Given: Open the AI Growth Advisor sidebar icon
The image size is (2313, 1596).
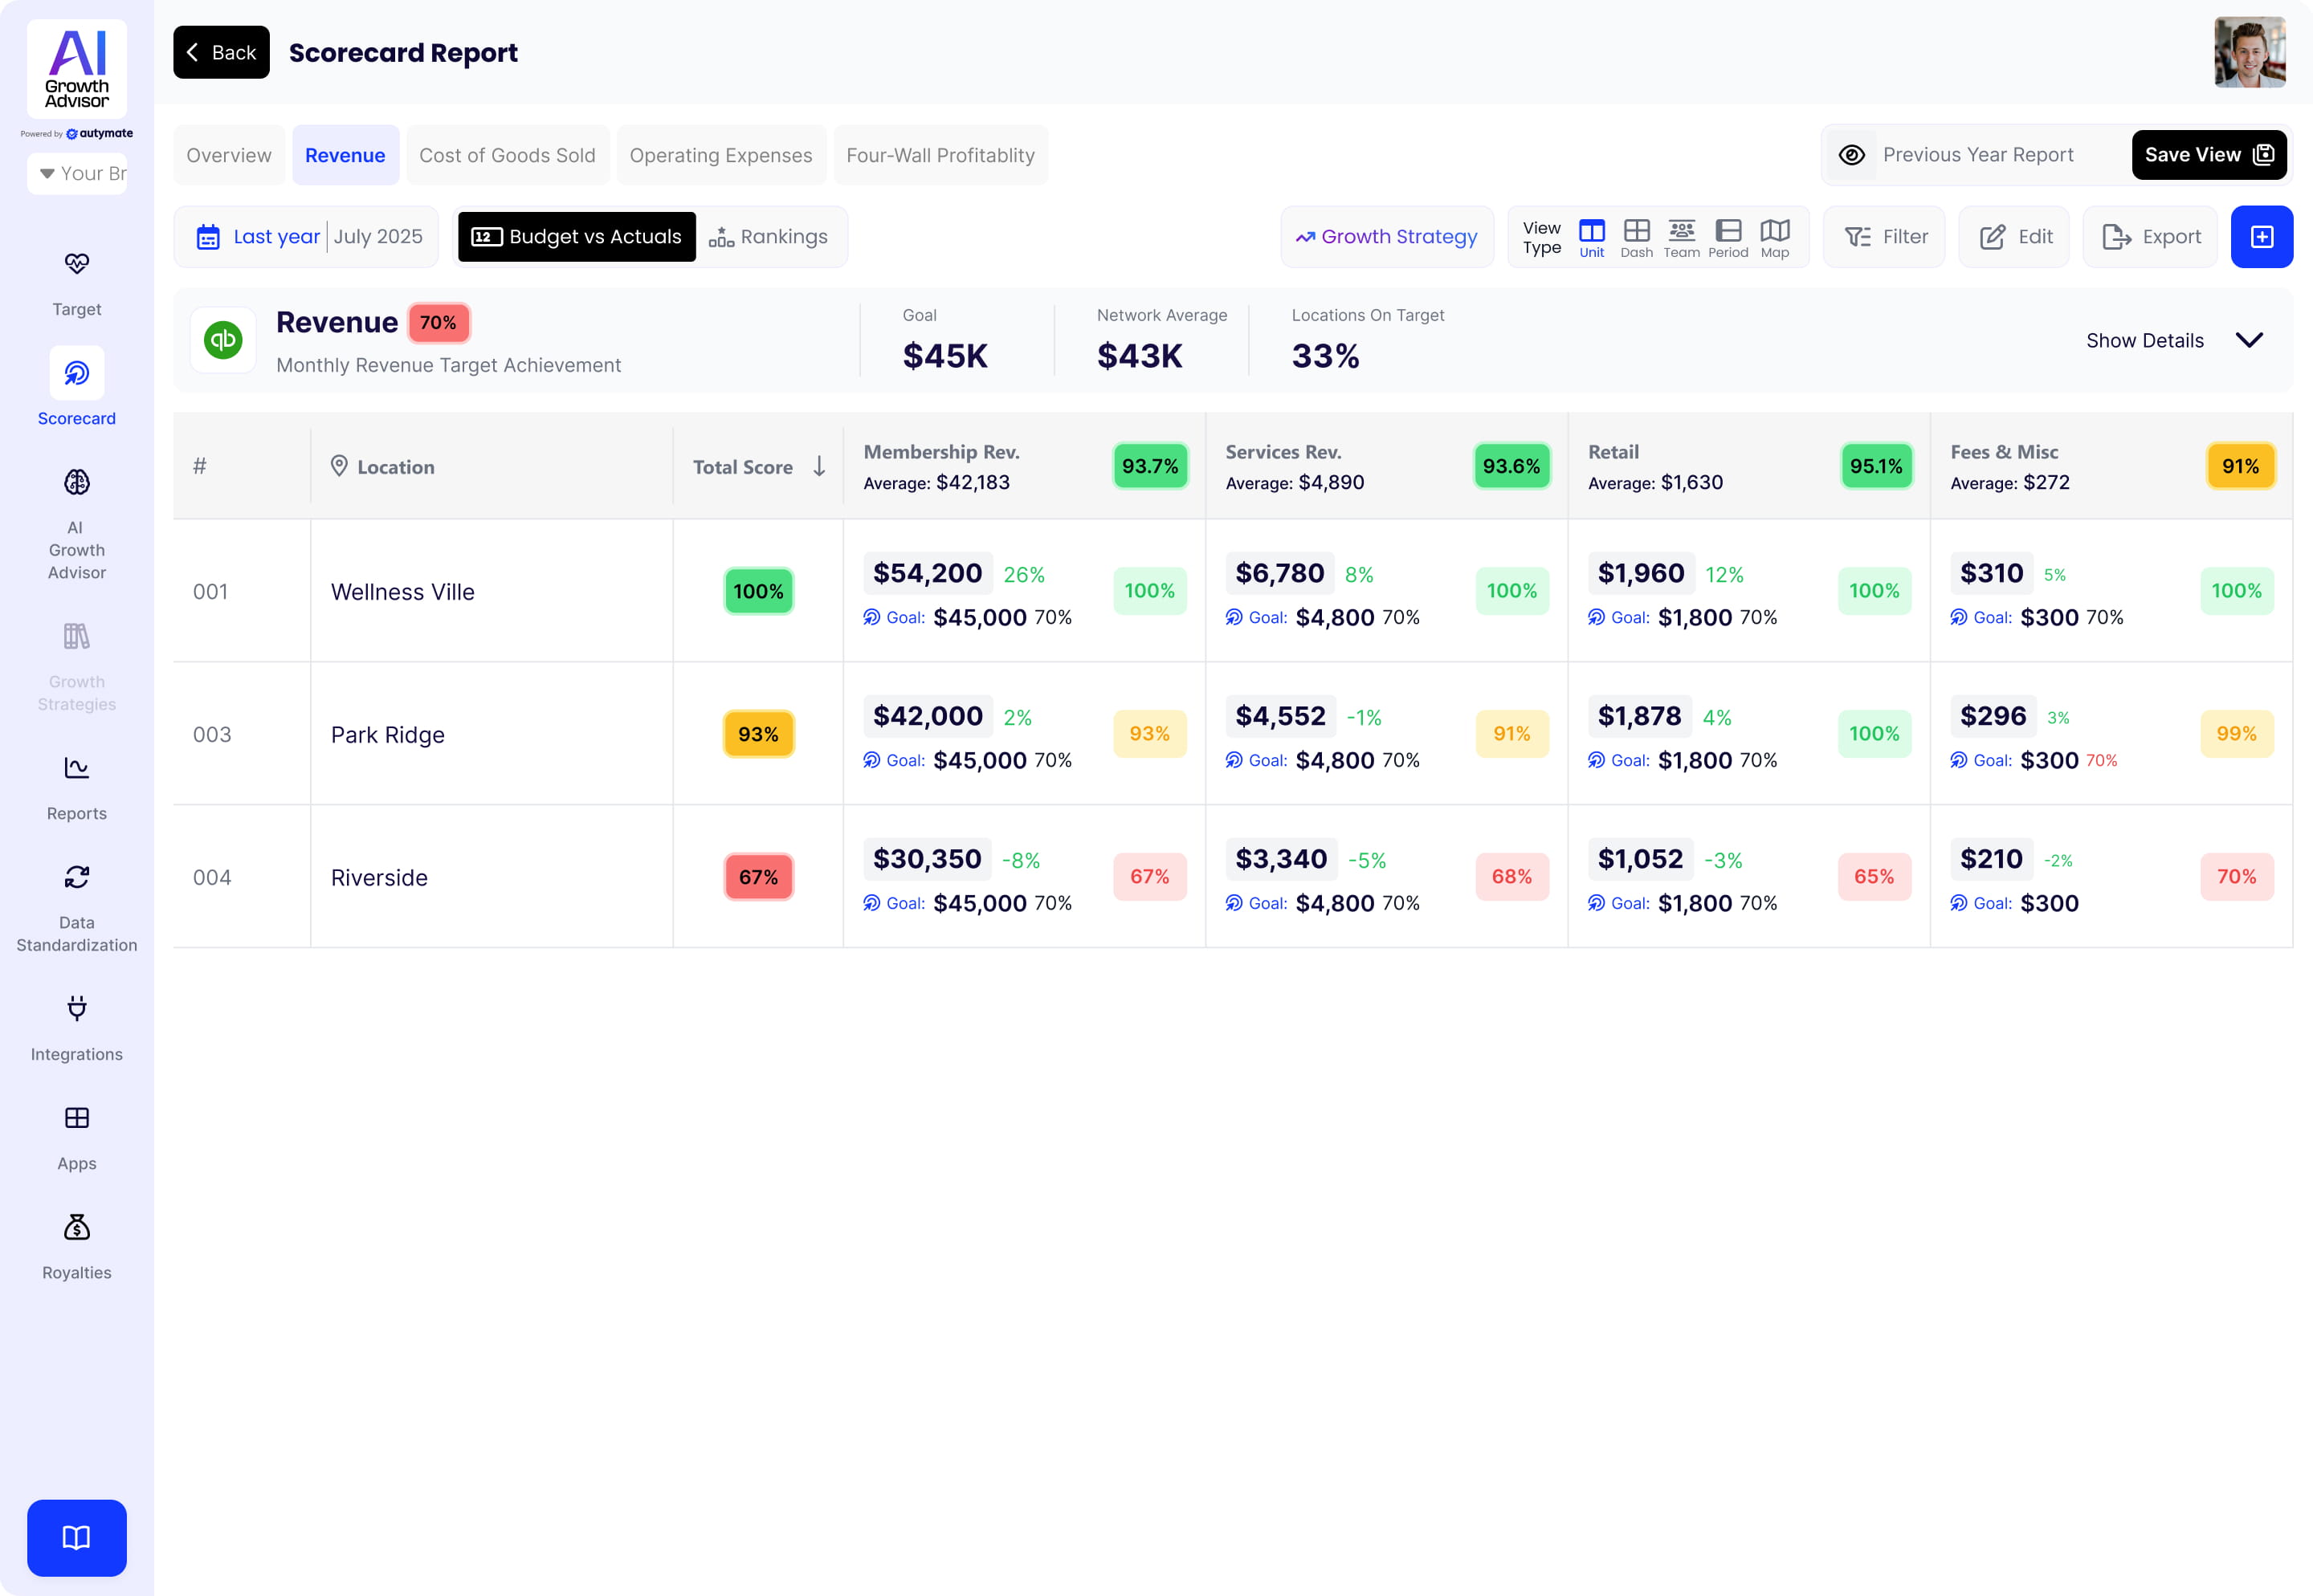Looking at the screenshot, I should coord(76,483).
